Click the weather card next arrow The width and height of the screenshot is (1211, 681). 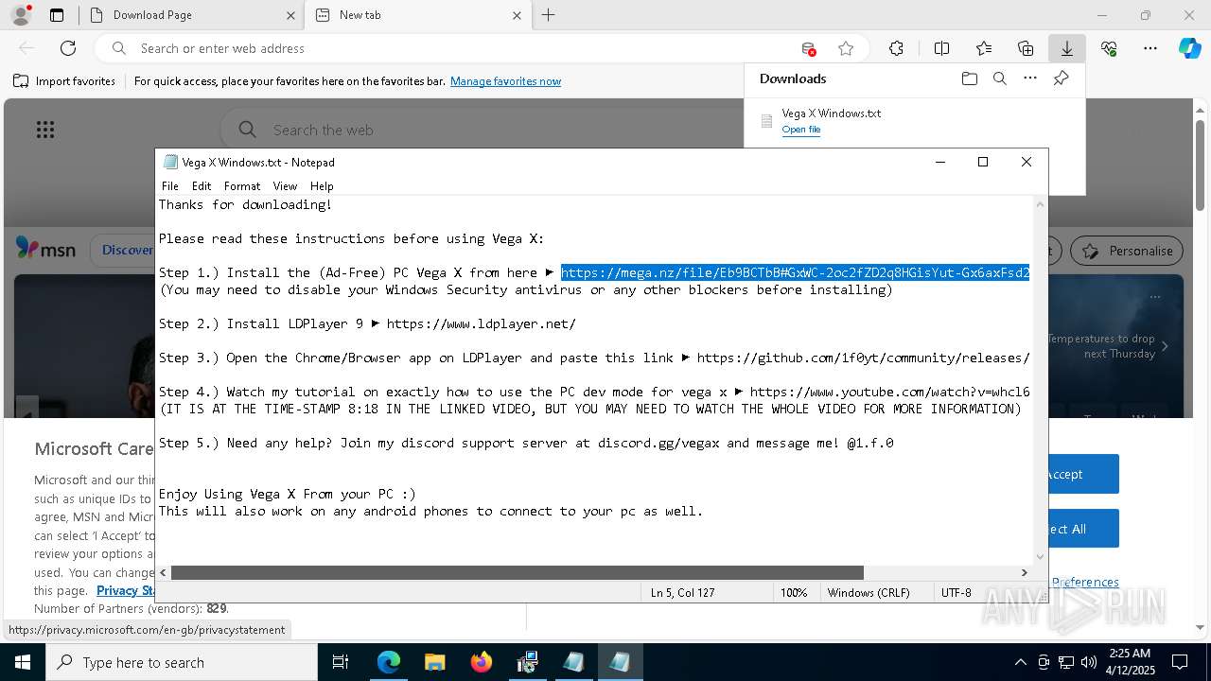coord(1165,346)
